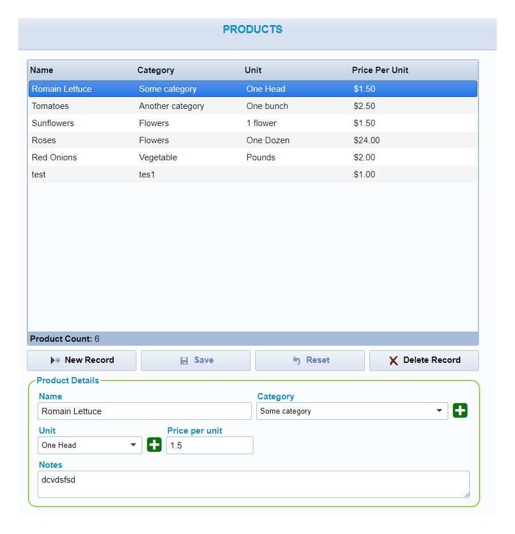Image resolution: width=515 pixels, height=534 pixels.
Task: Click the green plus icon next to Category
Action: pos(460,410)
